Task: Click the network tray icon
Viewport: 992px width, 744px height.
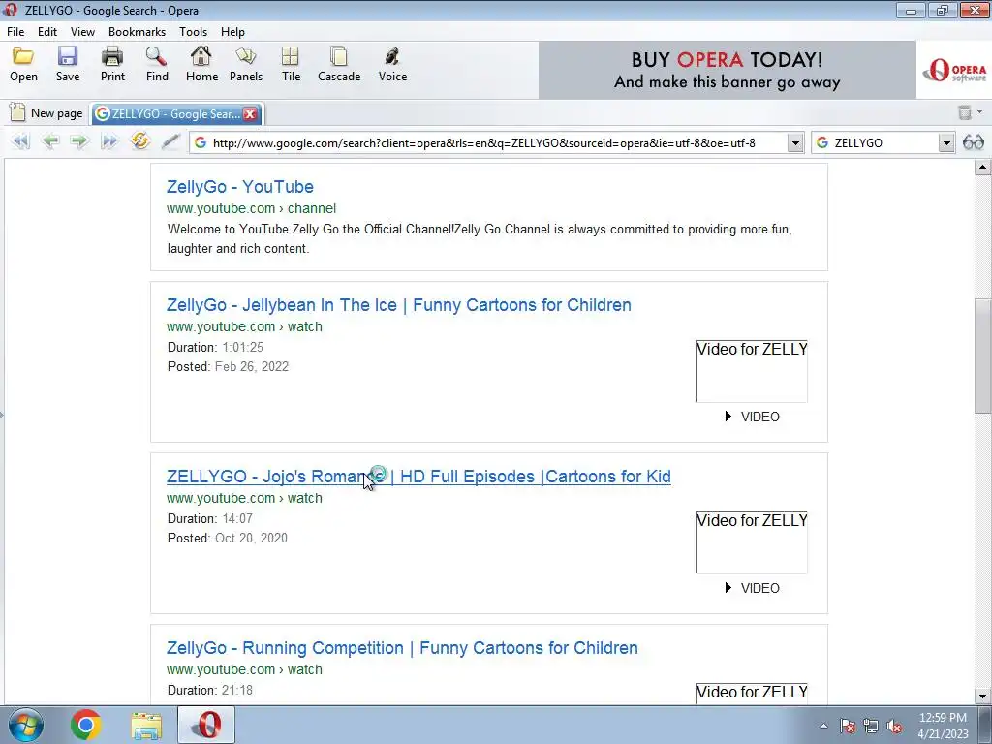Action: pos(871,727)
